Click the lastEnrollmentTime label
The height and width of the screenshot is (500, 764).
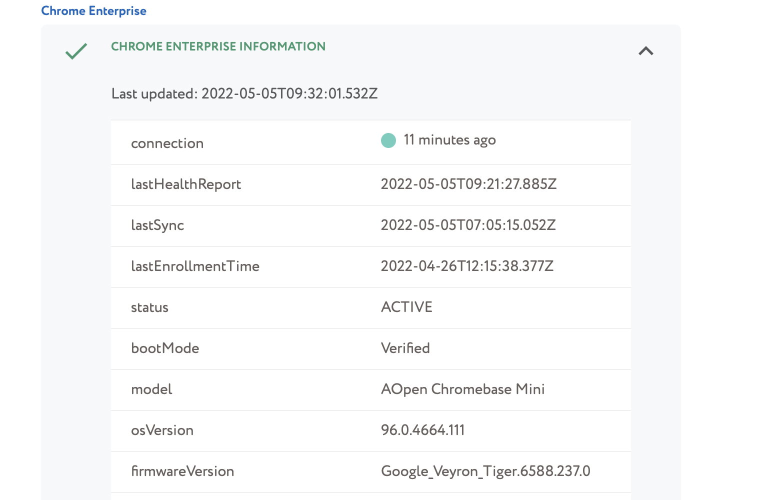point(195,266)
